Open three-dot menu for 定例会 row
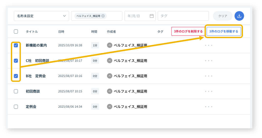This screenshot has height=138, width=262. click(x=208, y=107)
